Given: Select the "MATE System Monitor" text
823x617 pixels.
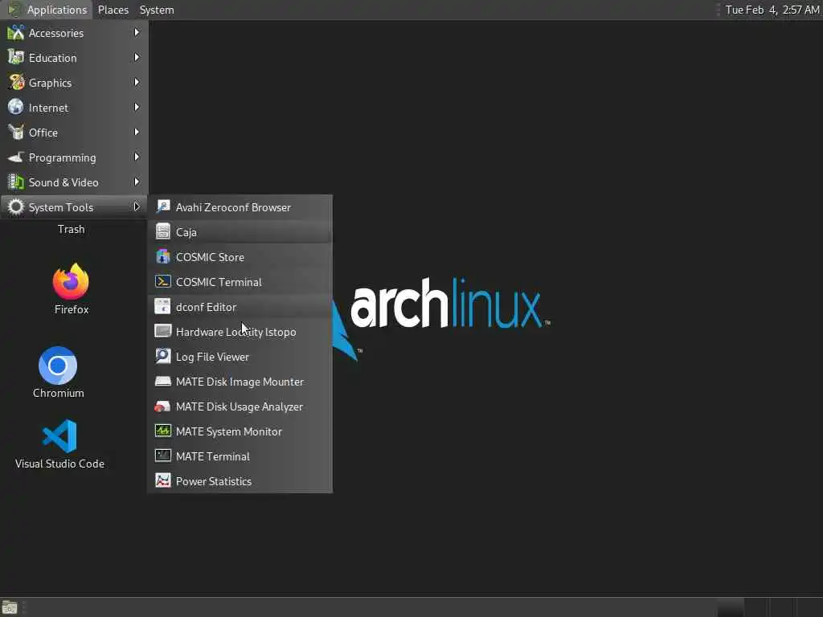Looking at the screenshot, I should (229, 431).
